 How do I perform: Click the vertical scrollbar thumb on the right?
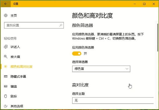158,38
